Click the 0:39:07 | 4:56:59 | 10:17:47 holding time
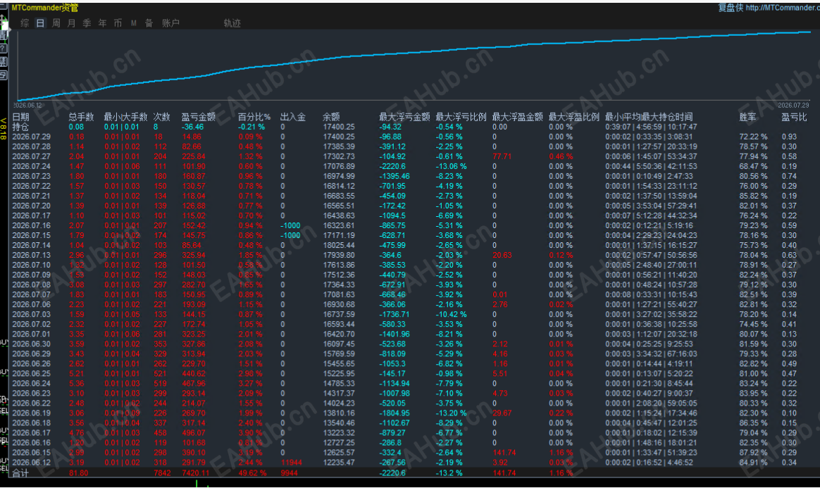Image resolution: width=820 pixels, height=488 pixels. pos(651,127)
